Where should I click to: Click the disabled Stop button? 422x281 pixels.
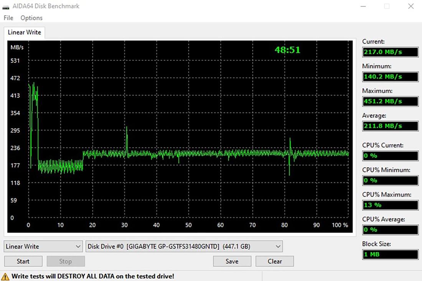pos(66,261)
